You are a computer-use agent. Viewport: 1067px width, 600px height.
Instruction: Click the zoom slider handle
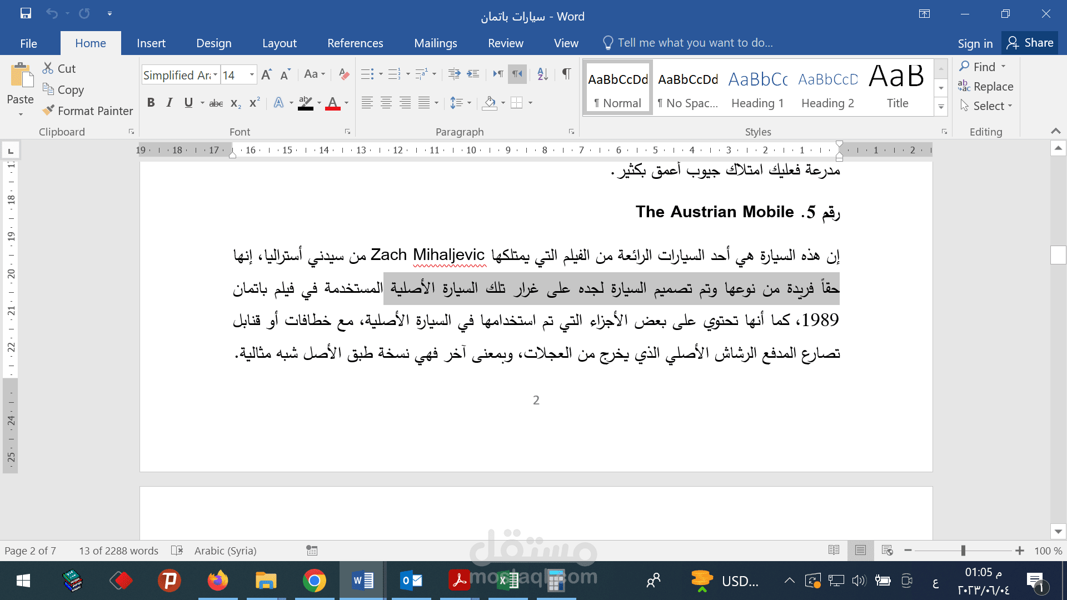click(963, 551)
